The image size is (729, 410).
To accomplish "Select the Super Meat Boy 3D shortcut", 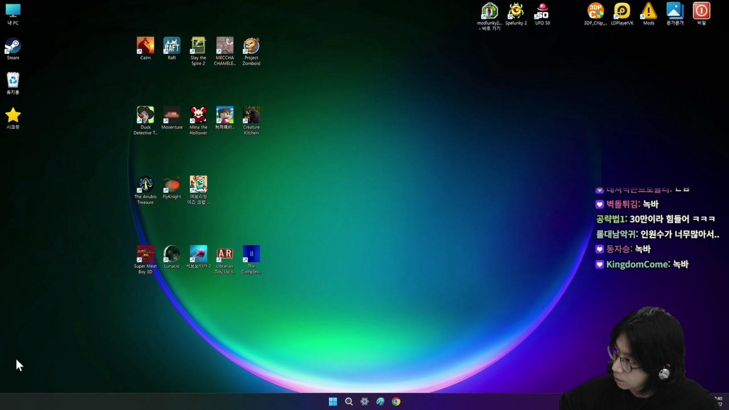I will coord(145,260).
